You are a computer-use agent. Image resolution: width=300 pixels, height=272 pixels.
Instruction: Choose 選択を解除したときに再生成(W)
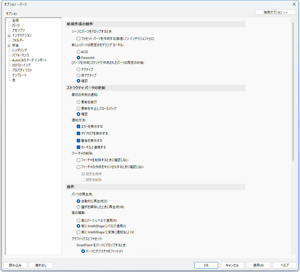click(79, 207)
